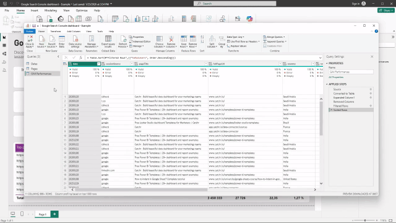Image resolution: width=396 pixels, height=223 pixels.
Task: Open pageTitle column filter dropdown
Action: click(x=206, y=64)
